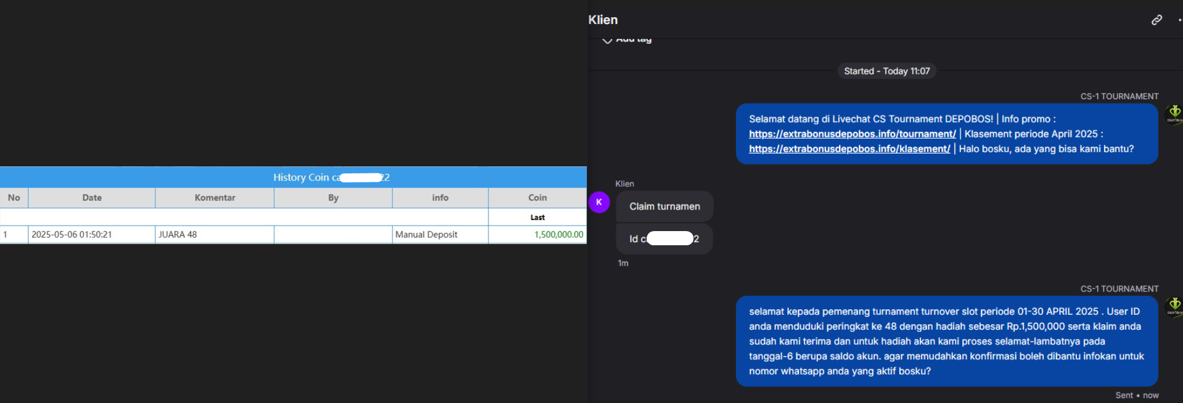Click the client's 'Id c…2' message bubble

click(664, 238)
